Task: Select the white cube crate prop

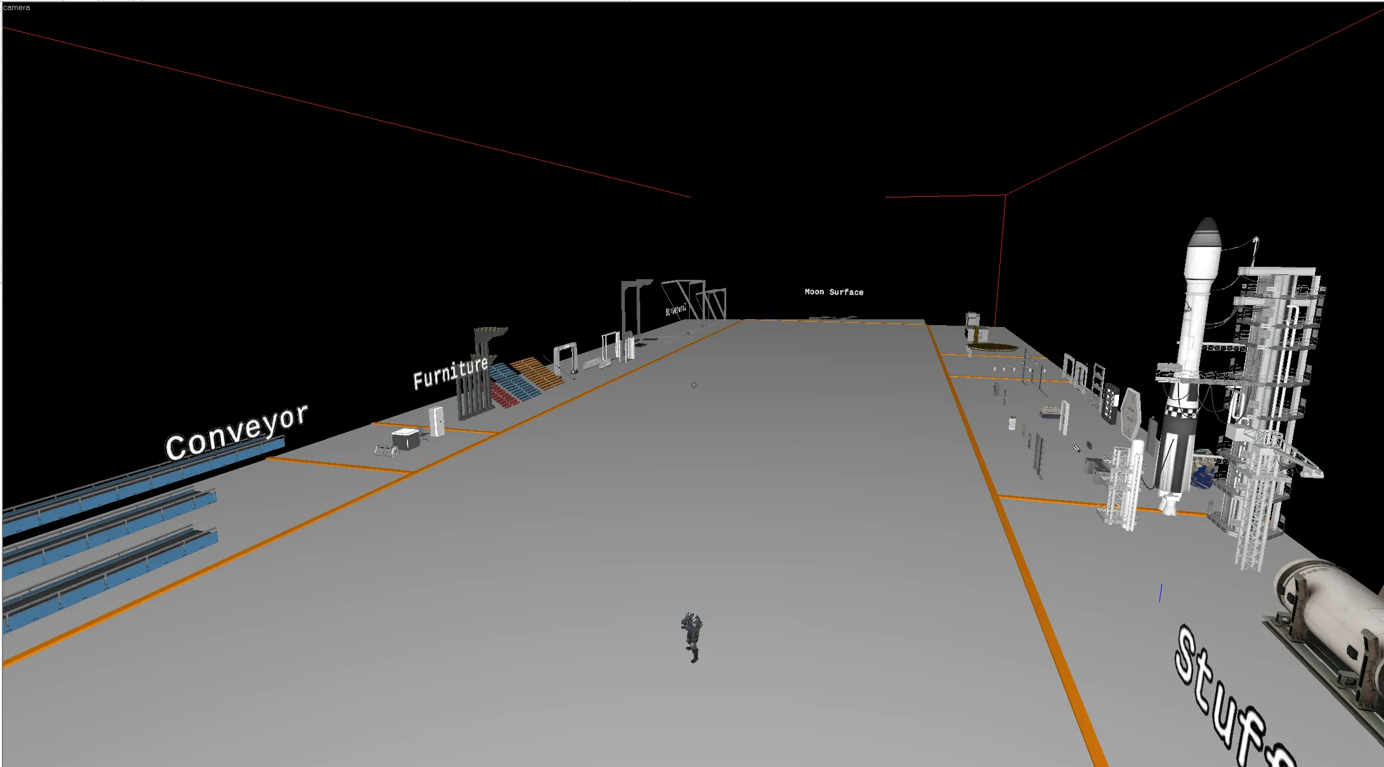Action: click(405, 439)
